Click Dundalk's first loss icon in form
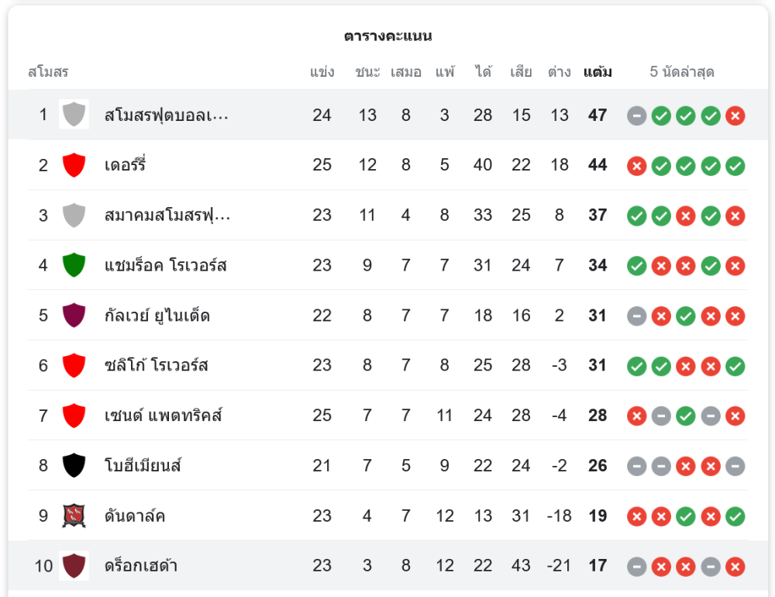 pyautogui.click(x=636, y=516)
